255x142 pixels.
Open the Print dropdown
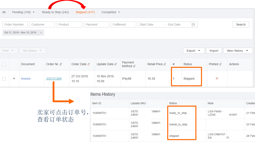(8, 51)
